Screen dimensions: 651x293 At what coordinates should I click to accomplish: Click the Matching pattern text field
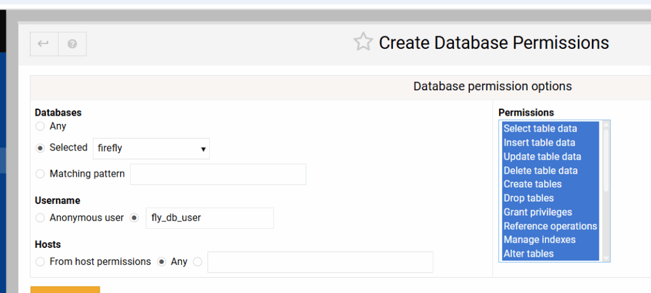point(218,174)
